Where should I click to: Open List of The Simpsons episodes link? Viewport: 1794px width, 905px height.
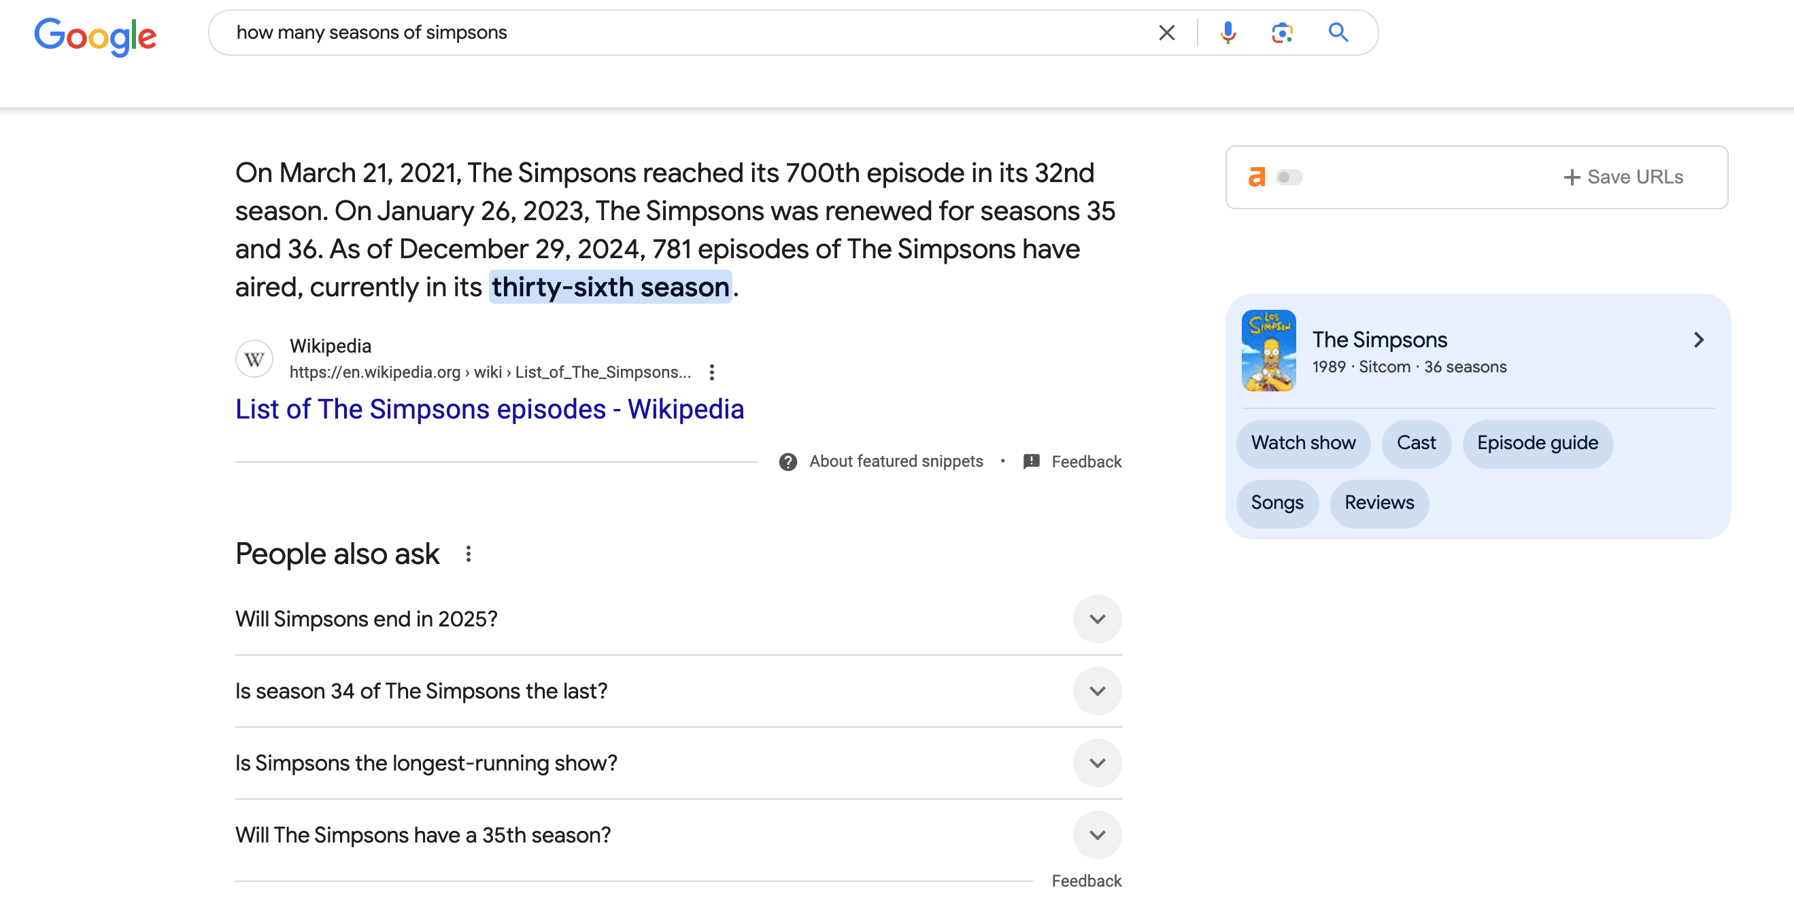click(490, 409)
